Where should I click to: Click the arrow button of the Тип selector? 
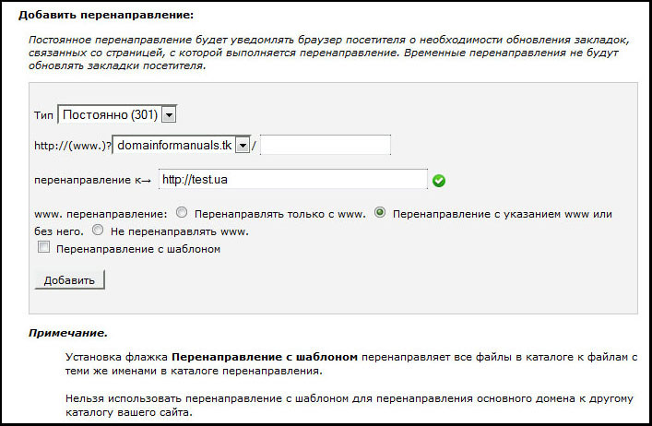(169, 114)
